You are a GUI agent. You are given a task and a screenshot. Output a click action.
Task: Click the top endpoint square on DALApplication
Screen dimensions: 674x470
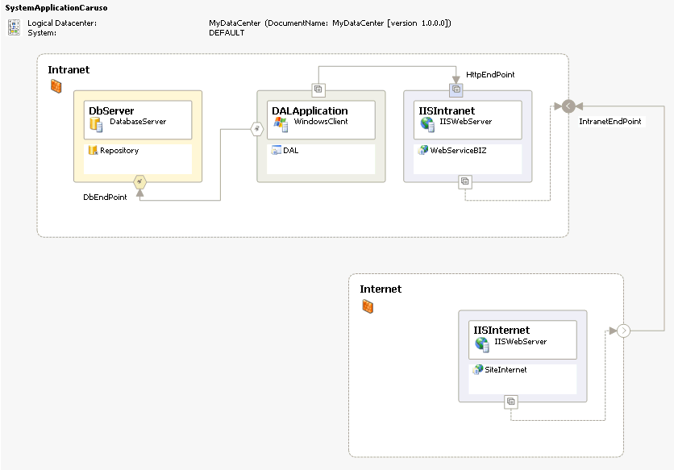click(318, 89)
